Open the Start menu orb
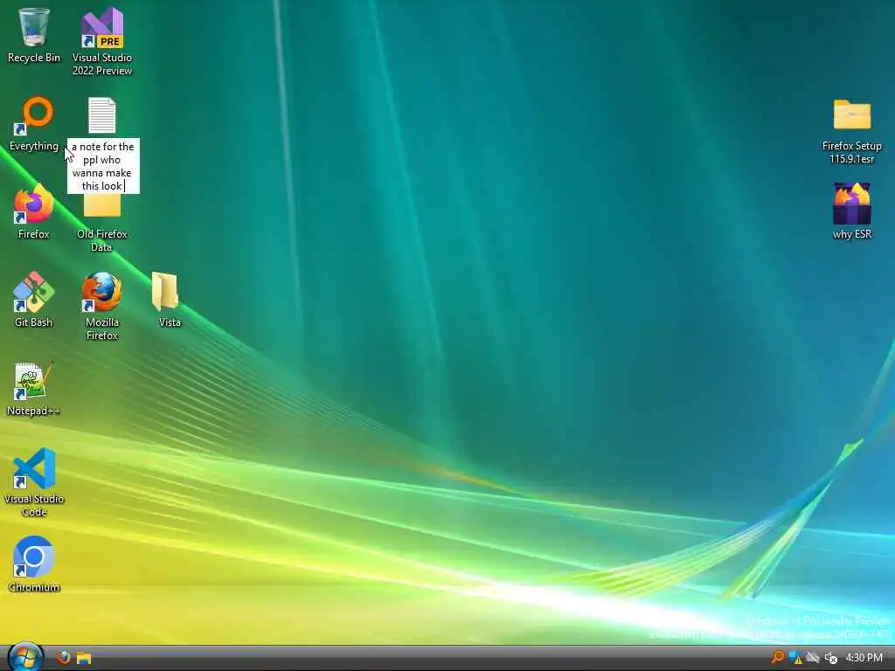 (x=25, y=657)
